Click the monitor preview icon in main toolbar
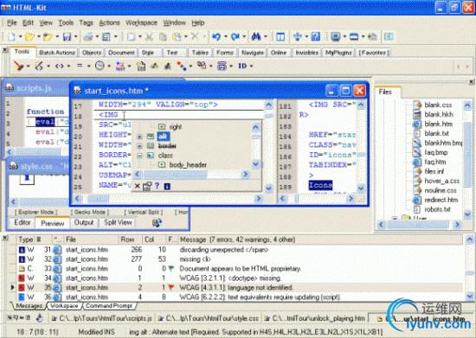Viewport: 476px width, 338px height. (x=336, y=37)
